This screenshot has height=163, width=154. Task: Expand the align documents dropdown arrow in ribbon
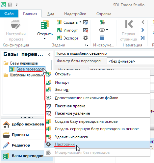coord(107,30)
